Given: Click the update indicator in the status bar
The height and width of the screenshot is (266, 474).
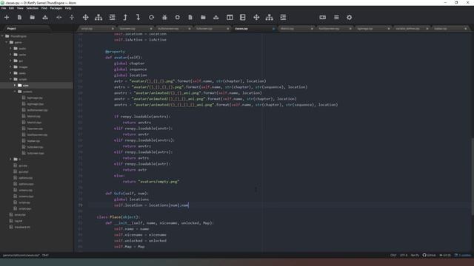Looking at the screenshot, I should pos(462,255).
